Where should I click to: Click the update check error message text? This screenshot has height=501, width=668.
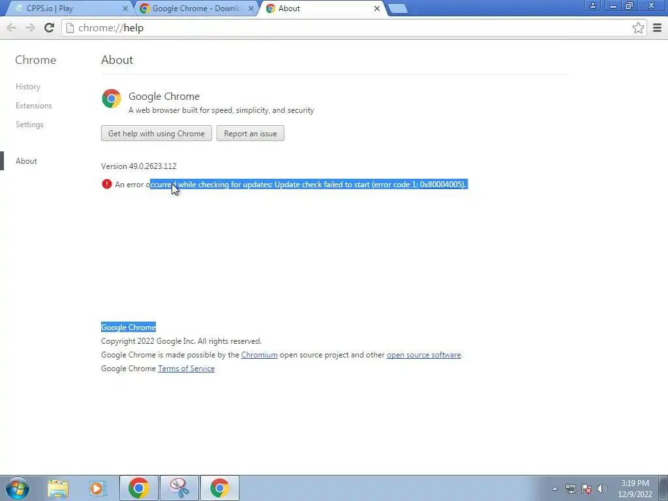tap(291, 185)
